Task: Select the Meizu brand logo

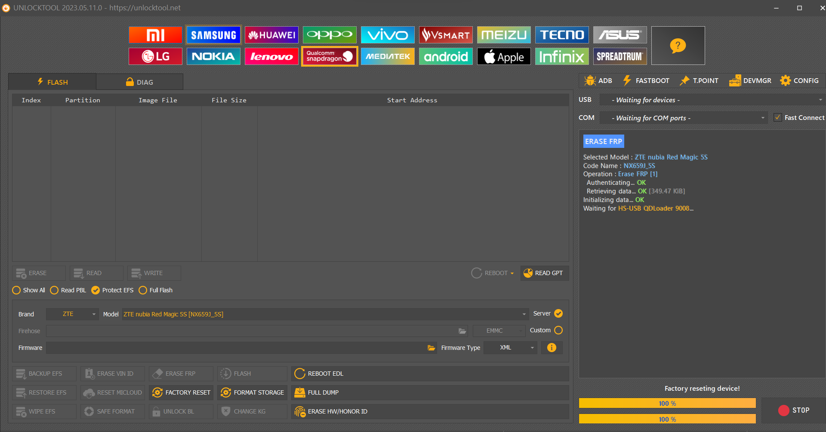Action: pyautogui.click(x=504, y=35)
